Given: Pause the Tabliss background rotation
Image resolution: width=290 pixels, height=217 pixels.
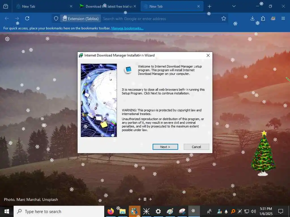Looking at the screenshot, I should [145, 199].
